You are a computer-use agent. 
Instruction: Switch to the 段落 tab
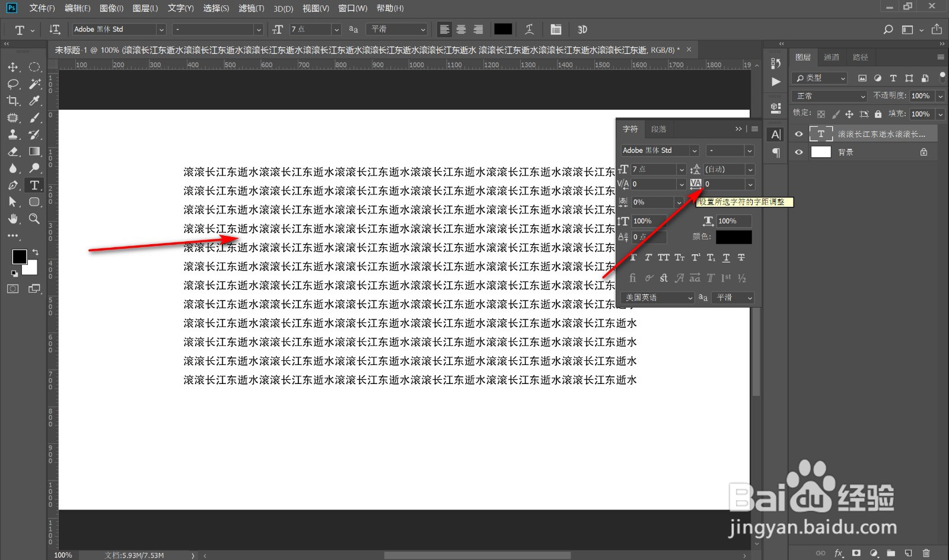[658, 129]
